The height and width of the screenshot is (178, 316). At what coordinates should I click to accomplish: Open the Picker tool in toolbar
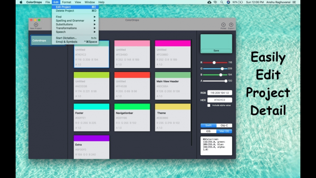(223, 25)
